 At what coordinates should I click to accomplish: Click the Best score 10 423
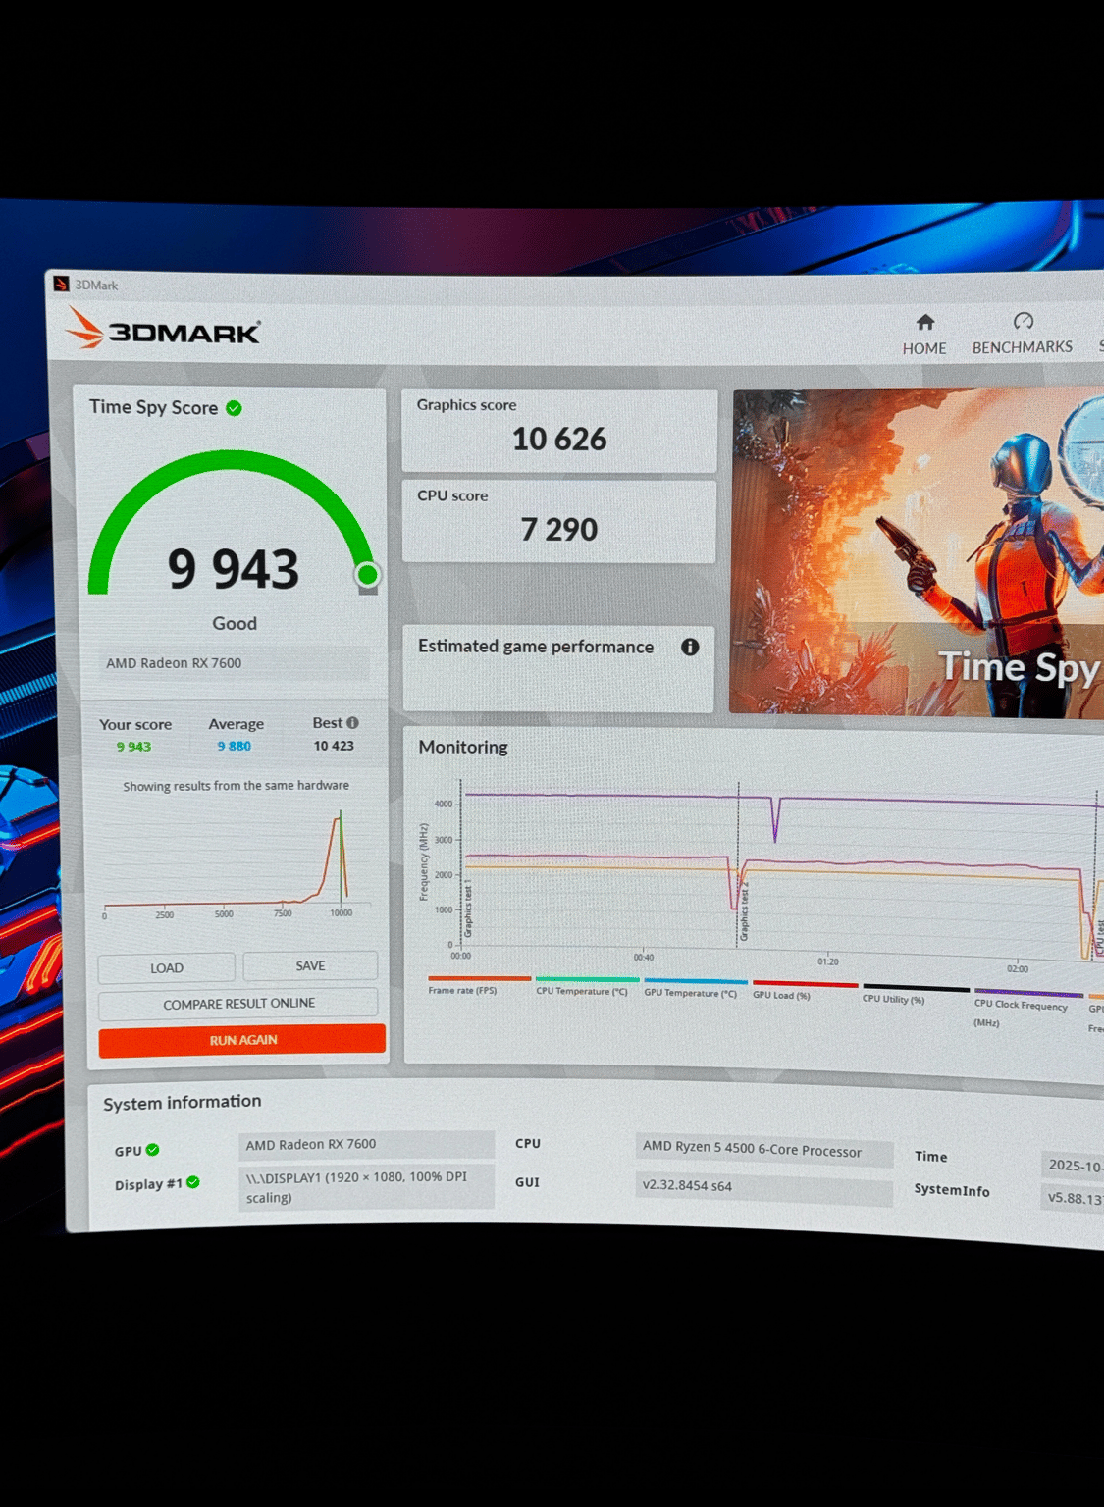pyautogui.click(x=334, y=746)
